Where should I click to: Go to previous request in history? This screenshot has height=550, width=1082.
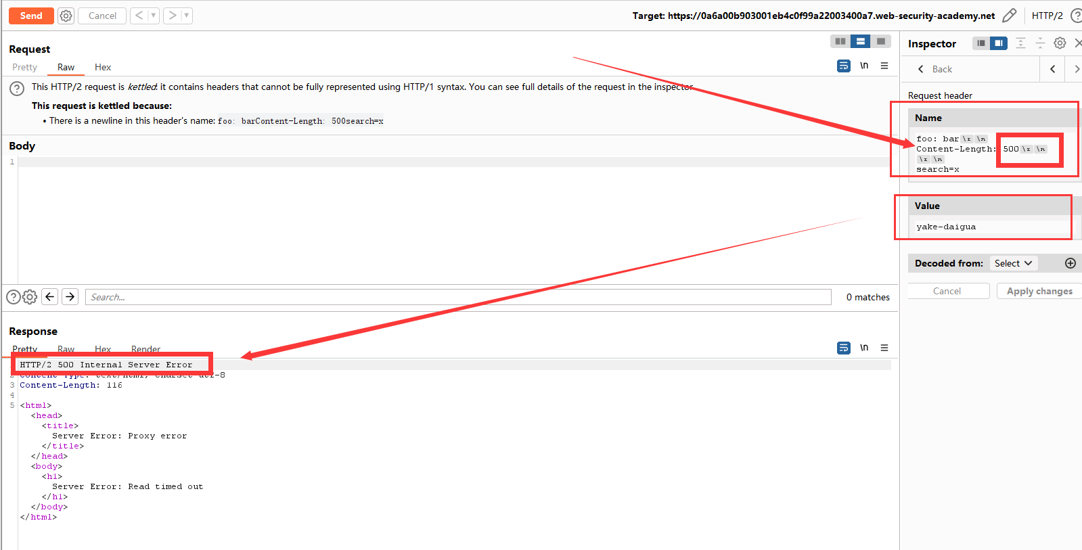click(139, 16)
